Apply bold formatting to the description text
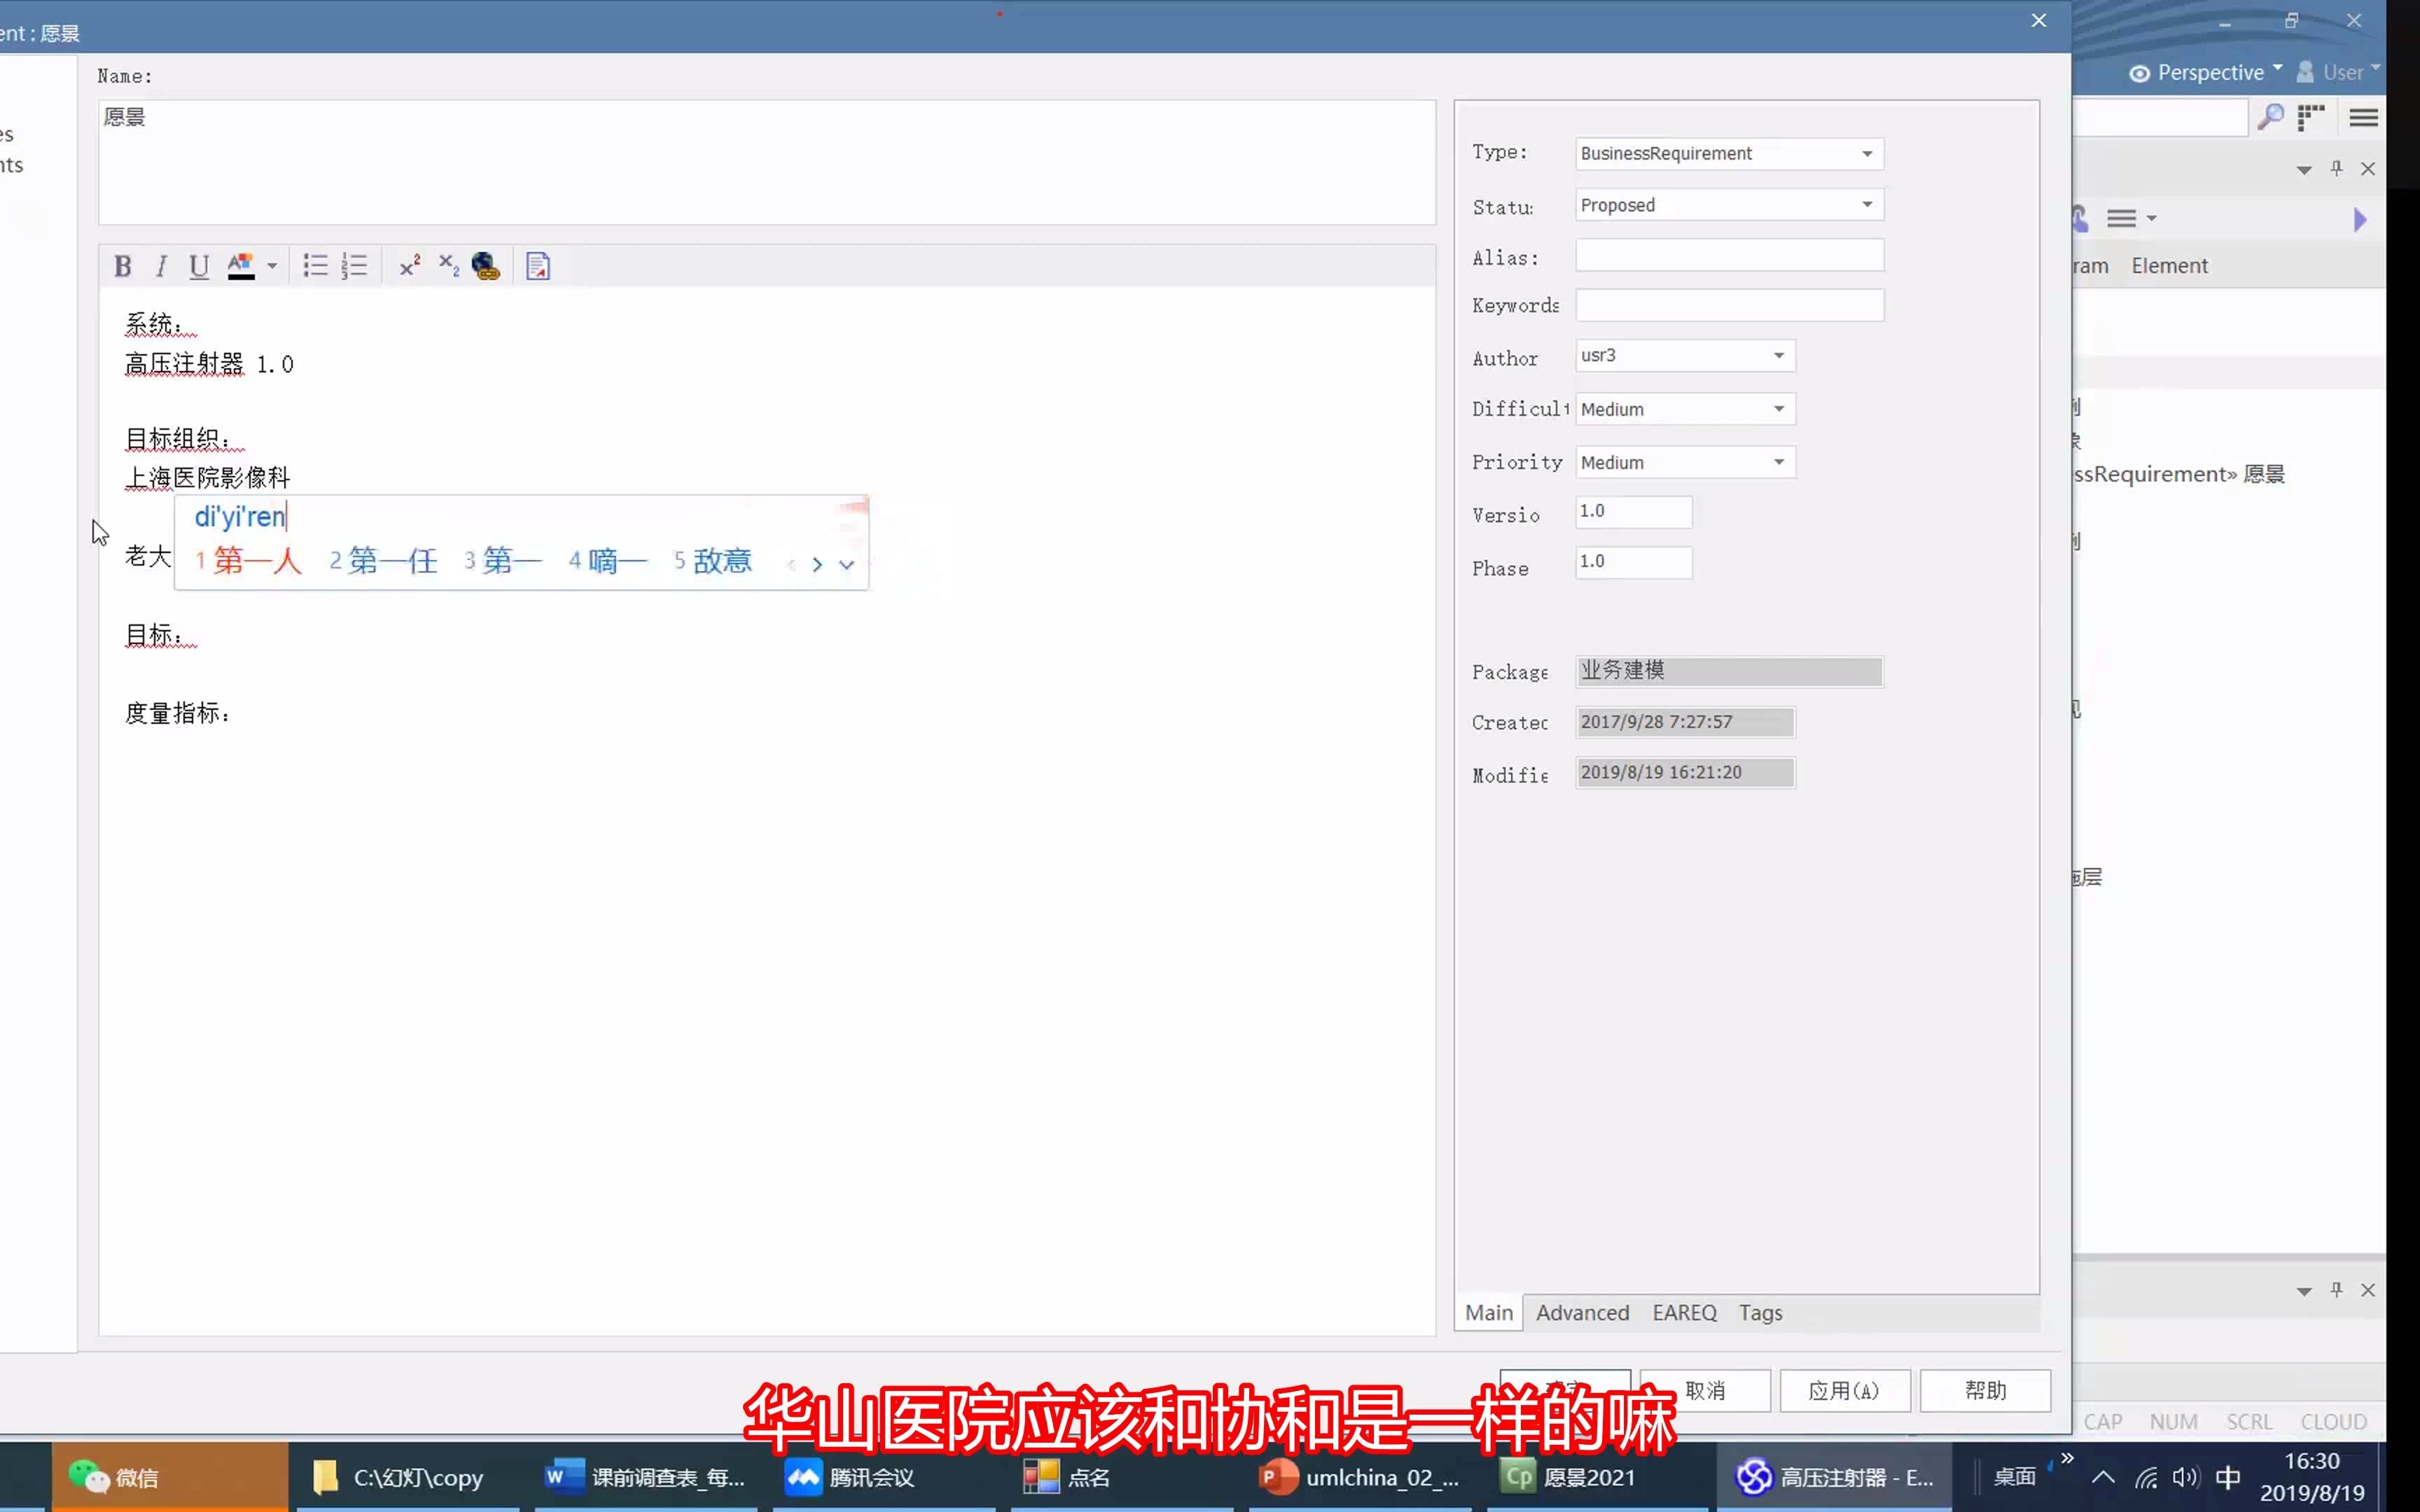The width and height of the screenshot is (2420, 1512). click(x=123, y=265)
